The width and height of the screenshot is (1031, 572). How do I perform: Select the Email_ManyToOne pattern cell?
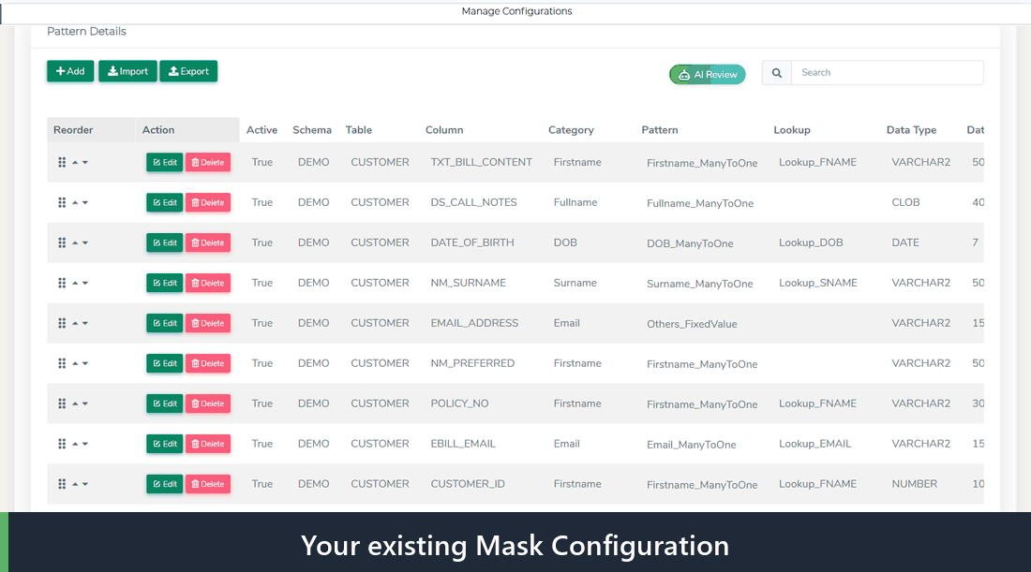[x=691, y=445]
